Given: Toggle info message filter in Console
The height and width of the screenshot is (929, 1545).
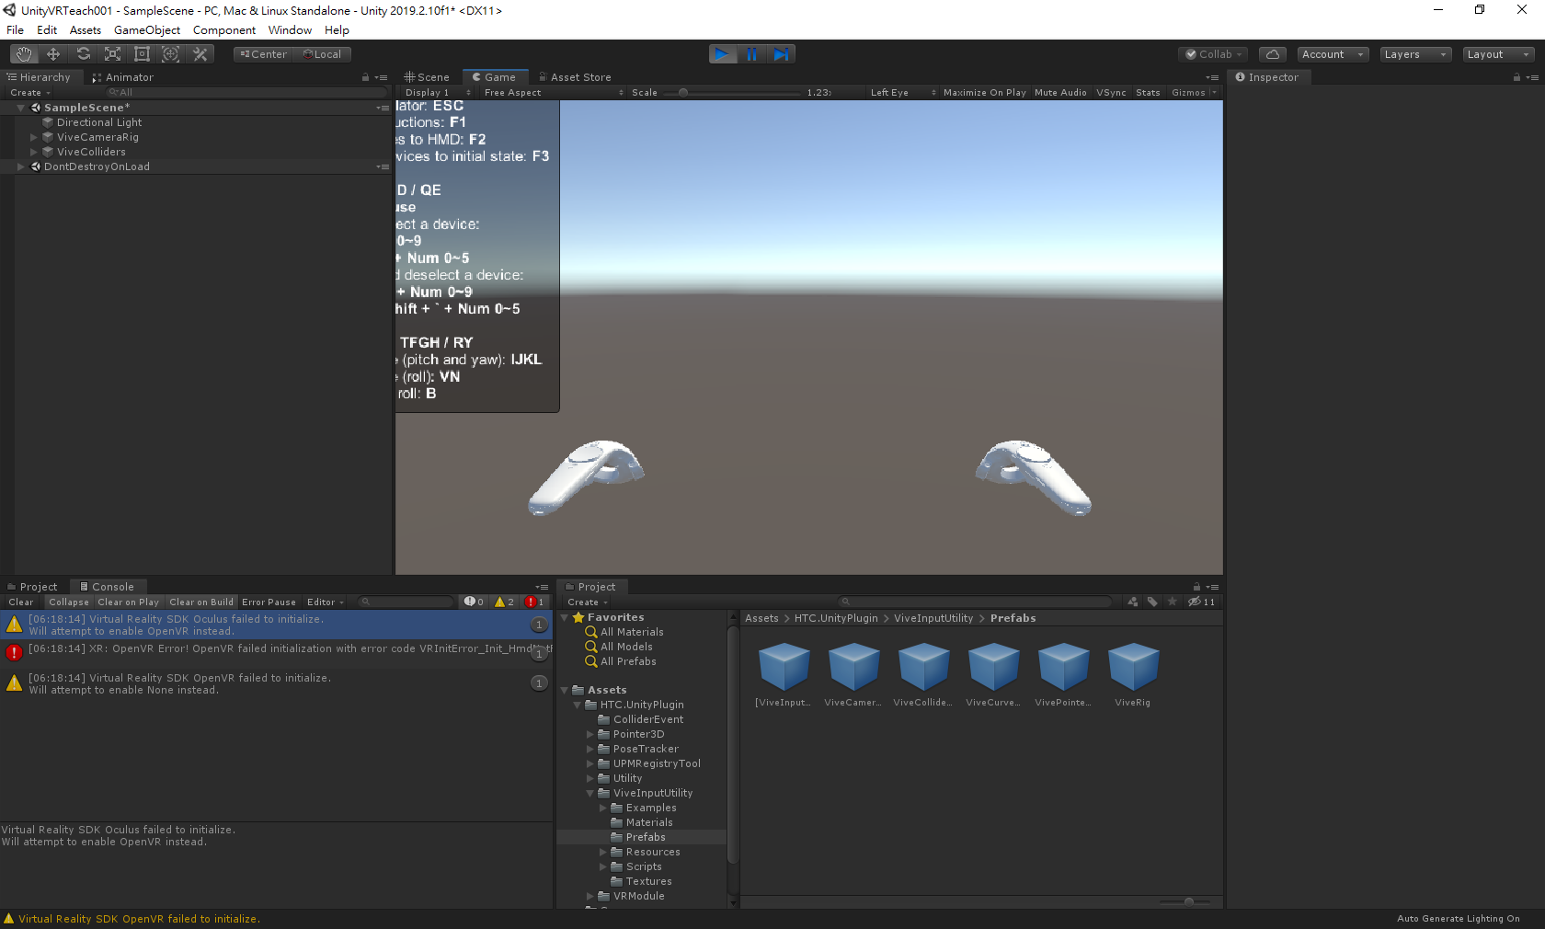Looking at the screenshot, I should (474, 602).
